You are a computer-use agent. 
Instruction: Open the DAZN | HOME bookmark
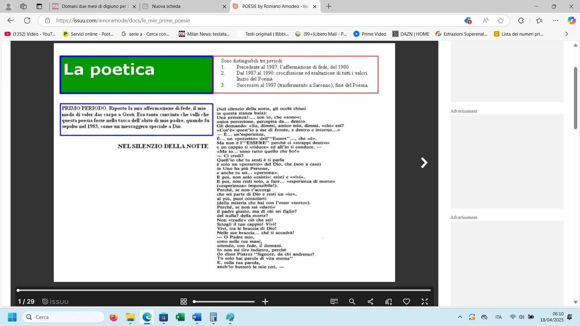point(411,34)
